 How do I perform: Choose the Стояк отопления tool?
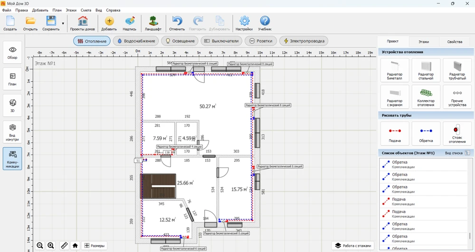pyautogui.click(x=457, y=133)
